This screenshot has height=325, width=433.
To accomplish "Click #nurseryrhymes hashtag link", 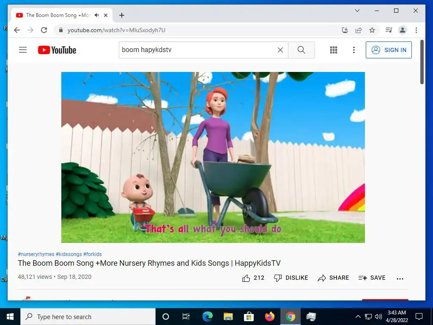I will click(36, 254).
